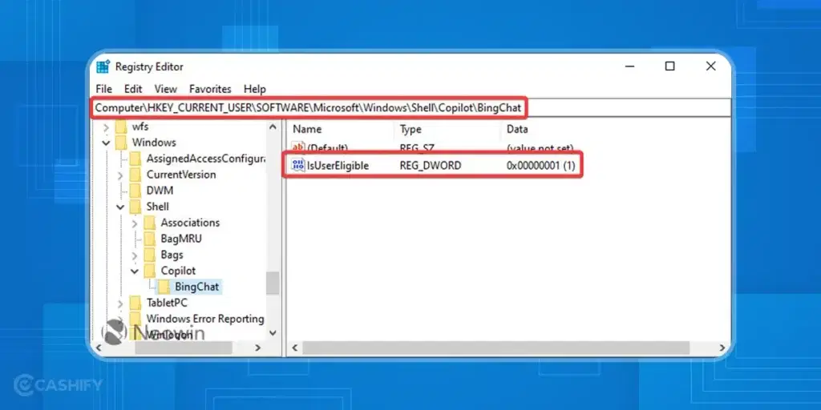The height and width of the screenshot is (410, 821).
Task: Select the Copilot key label
Action: pos(179,271)
